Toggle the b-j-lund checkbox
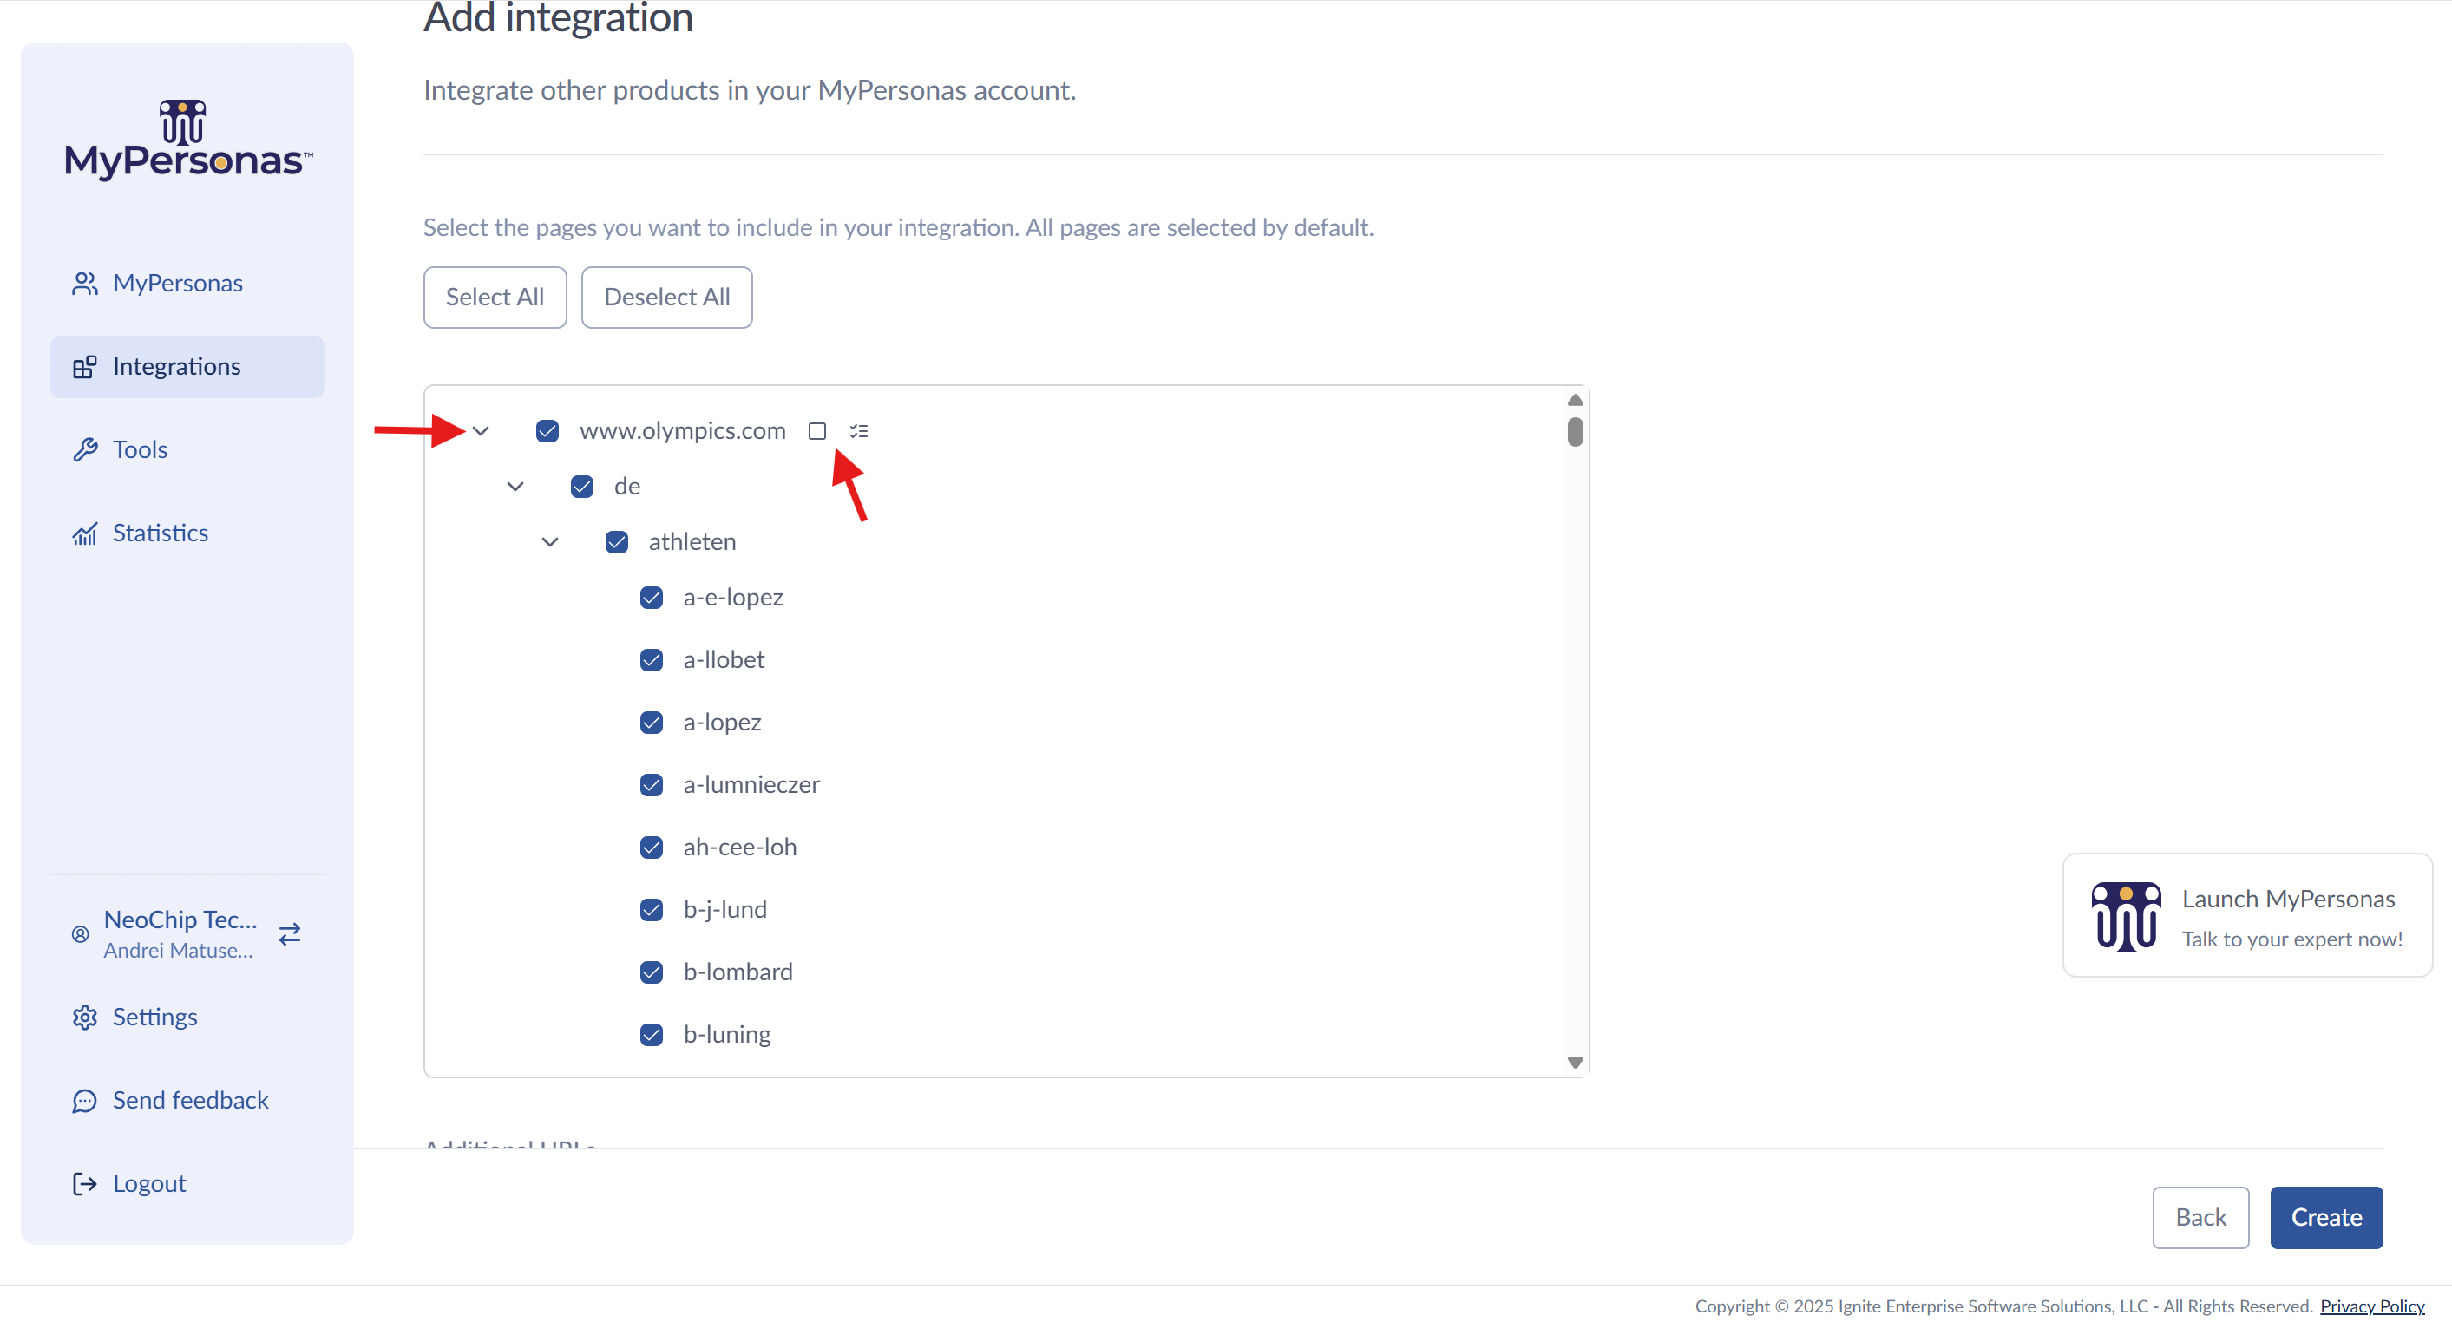The image size is (2452, 1322). tap(651, 910)
